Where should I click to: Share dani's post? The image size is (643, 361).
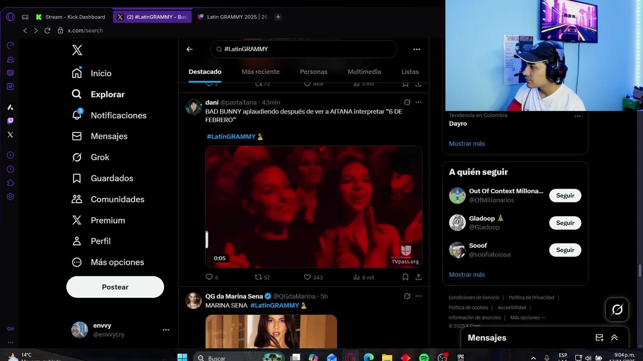point(418,277)
